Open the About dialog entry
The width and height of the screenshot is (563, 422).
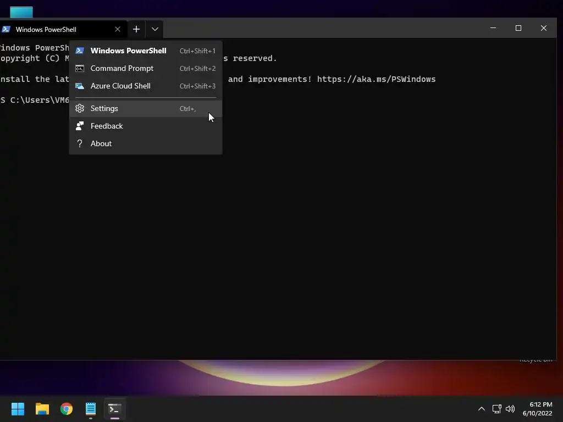pyautogui.click(x=145, y=143)
